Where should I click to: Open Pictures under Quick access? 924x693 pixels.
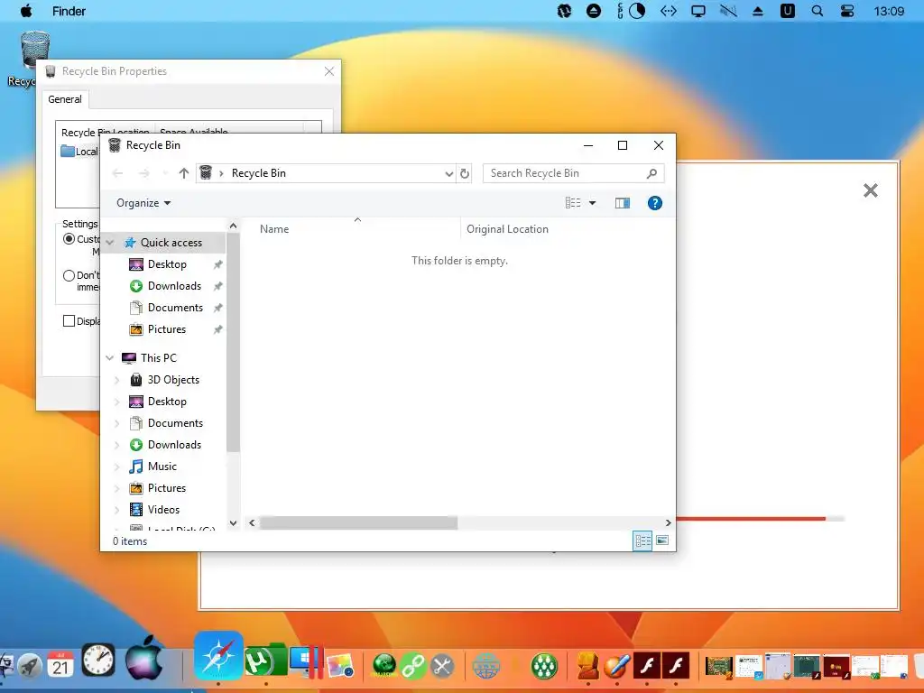point(167,329)
